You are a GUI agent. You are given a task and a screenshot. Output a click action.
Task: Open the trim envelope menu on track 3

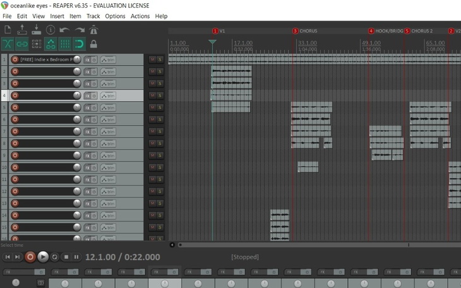[108, 83]
